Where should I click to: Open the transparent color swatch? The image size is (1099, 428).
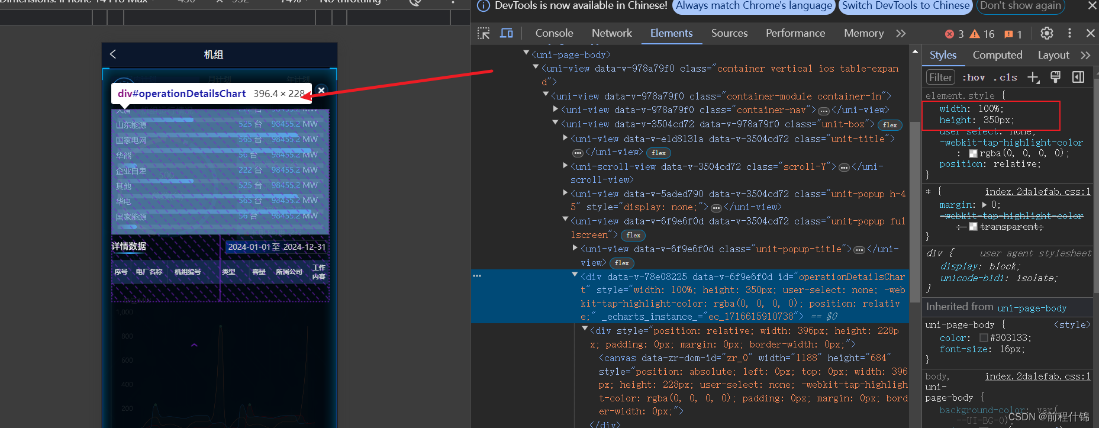click(x=973, y=227)
